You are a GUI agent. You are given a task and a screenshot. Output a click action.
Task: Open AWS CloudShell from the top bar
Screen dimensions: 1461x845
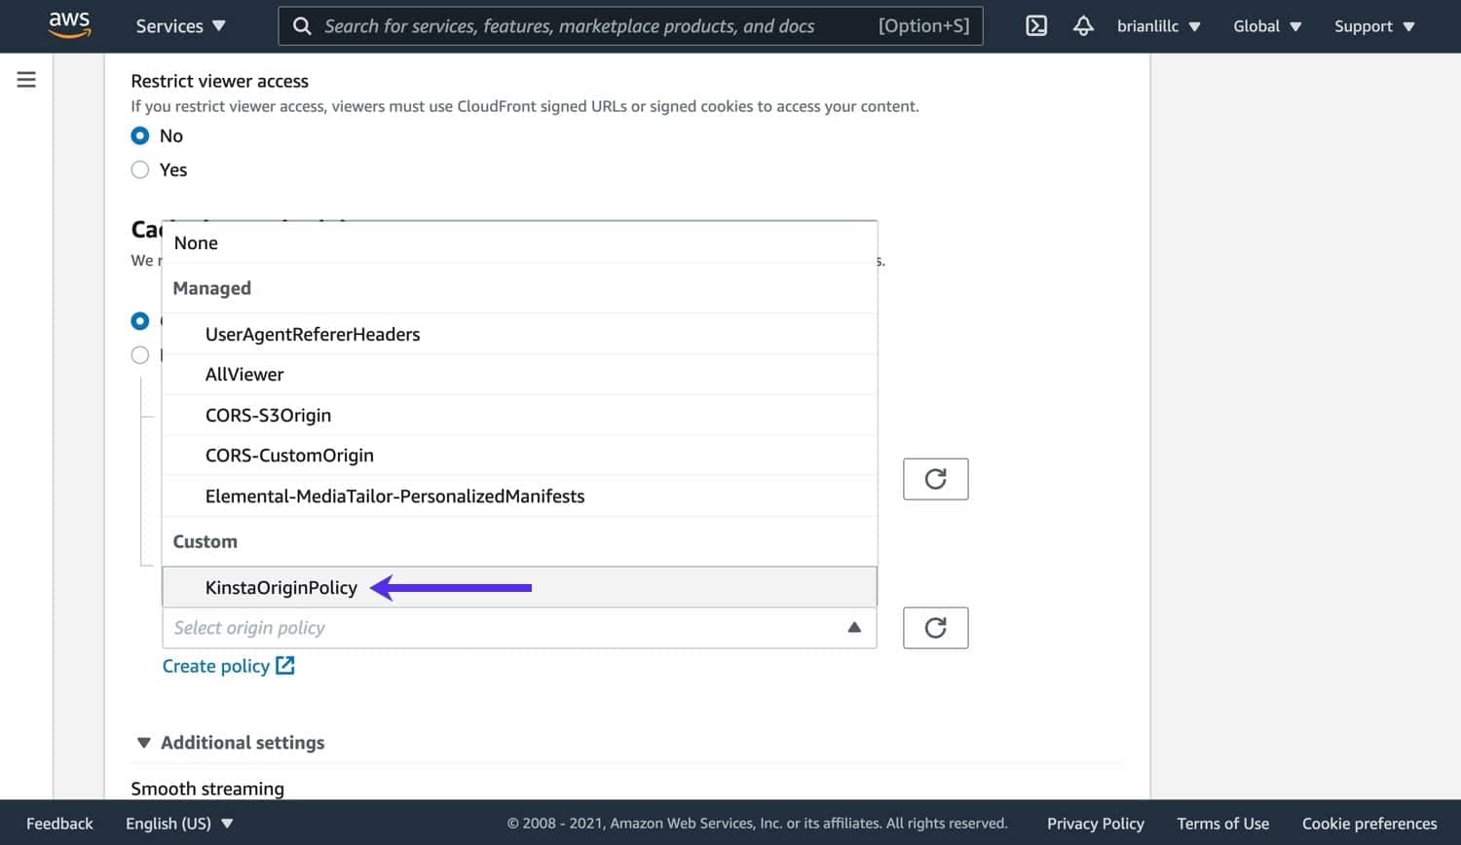tap(1035, 26)
